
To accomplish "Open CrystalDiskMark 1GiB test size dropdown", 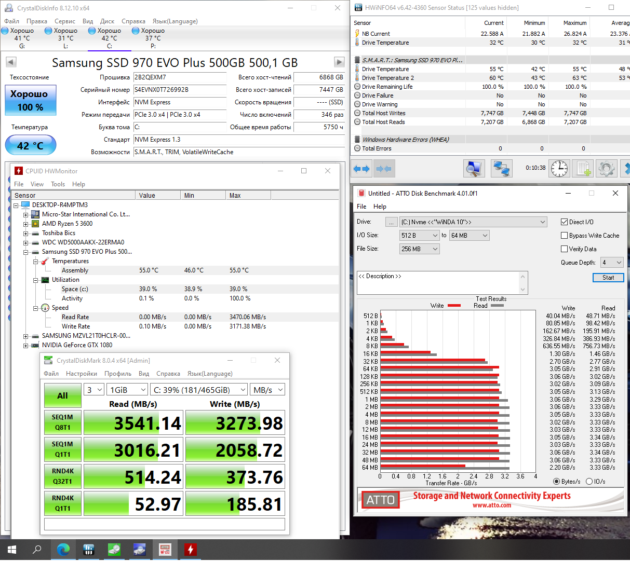I will point(128,390).
